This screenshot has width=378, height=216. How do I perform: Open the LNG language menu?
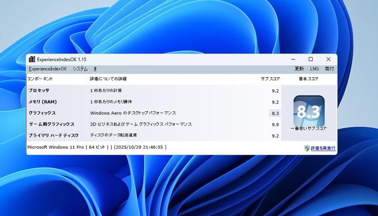coord(314,69)
